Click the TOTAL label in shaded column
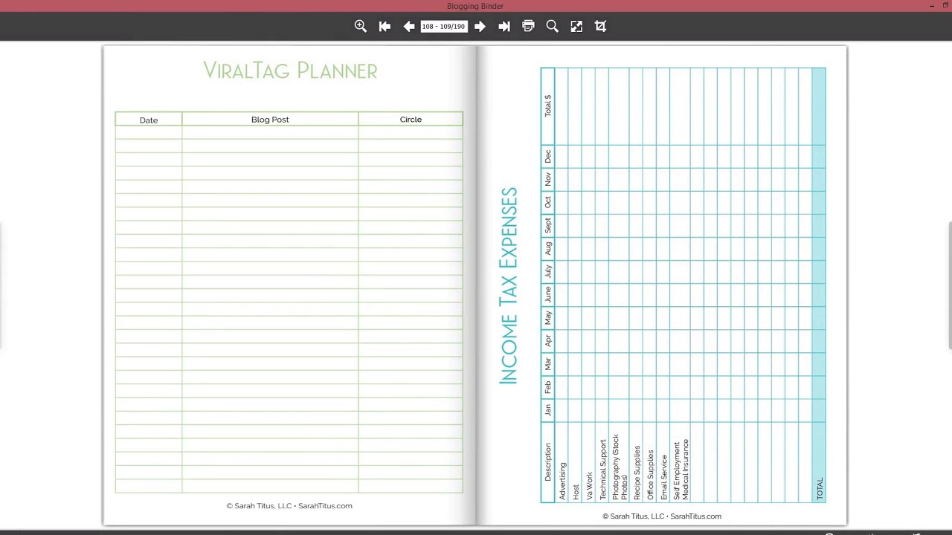This screenshot has width=952, height=535. click(820, 488)
